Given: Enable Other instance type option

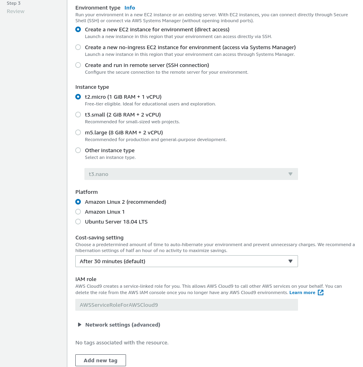Looking at the screenshot, I should point(78,150).
